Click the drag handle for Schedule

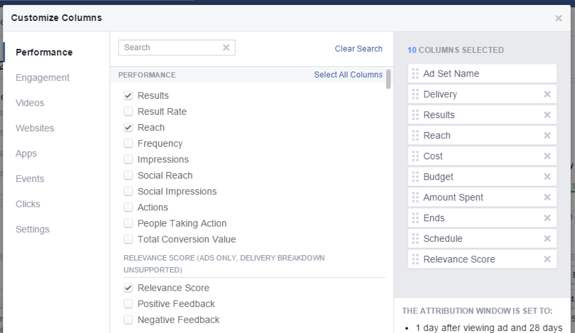tap(415, 239)
